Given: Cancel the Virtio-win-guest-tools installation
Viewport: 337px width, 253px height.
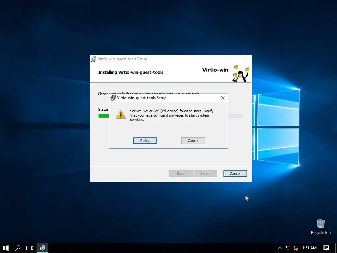Looking at the screenshot, I should click(x=235, y=174).
